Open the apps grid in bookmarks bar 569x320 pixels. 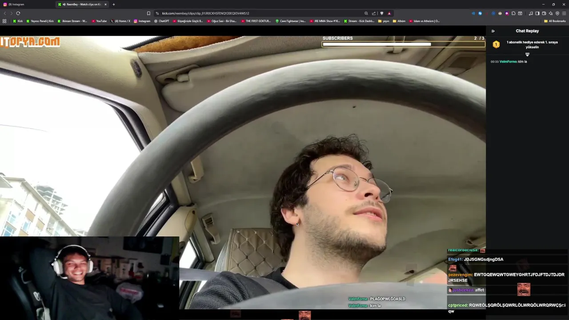pyautogui.click(x=4, y=21)
